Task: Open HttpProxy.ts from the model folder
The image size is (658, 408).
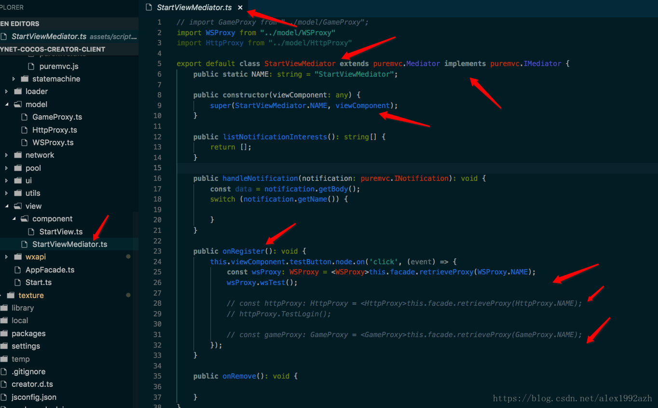Action: tap(55, 130)
